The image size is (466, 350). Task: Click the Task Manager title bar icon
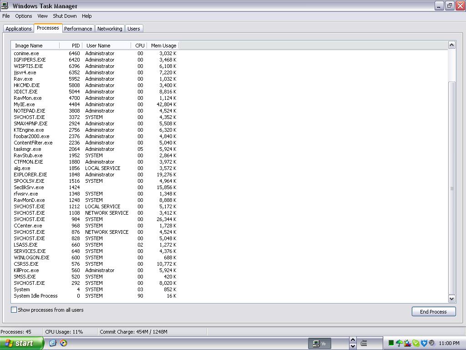pos(5,5)
